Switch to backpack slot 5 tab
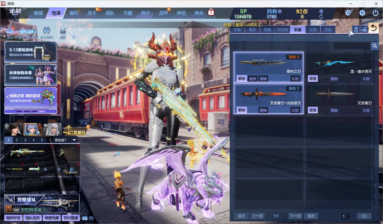The height and width of the screenshot is (224, 383). [x=42, y=140]
